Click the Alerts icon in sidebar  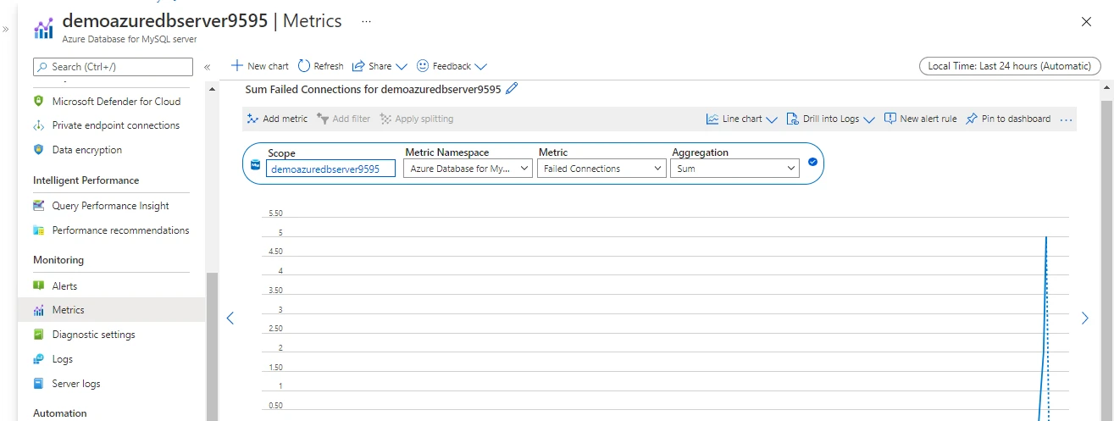[x=38, y=286]
